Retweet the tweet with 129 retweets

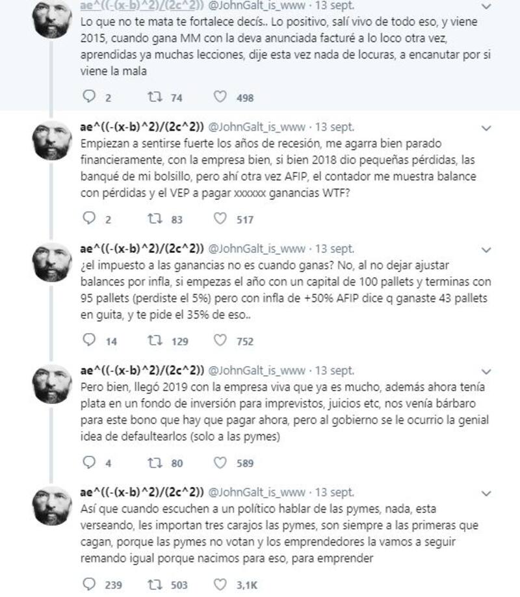click(155, 340)
